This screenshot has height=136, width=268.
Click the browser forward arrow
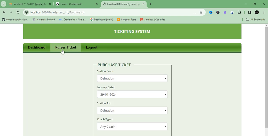coord(11,12)
